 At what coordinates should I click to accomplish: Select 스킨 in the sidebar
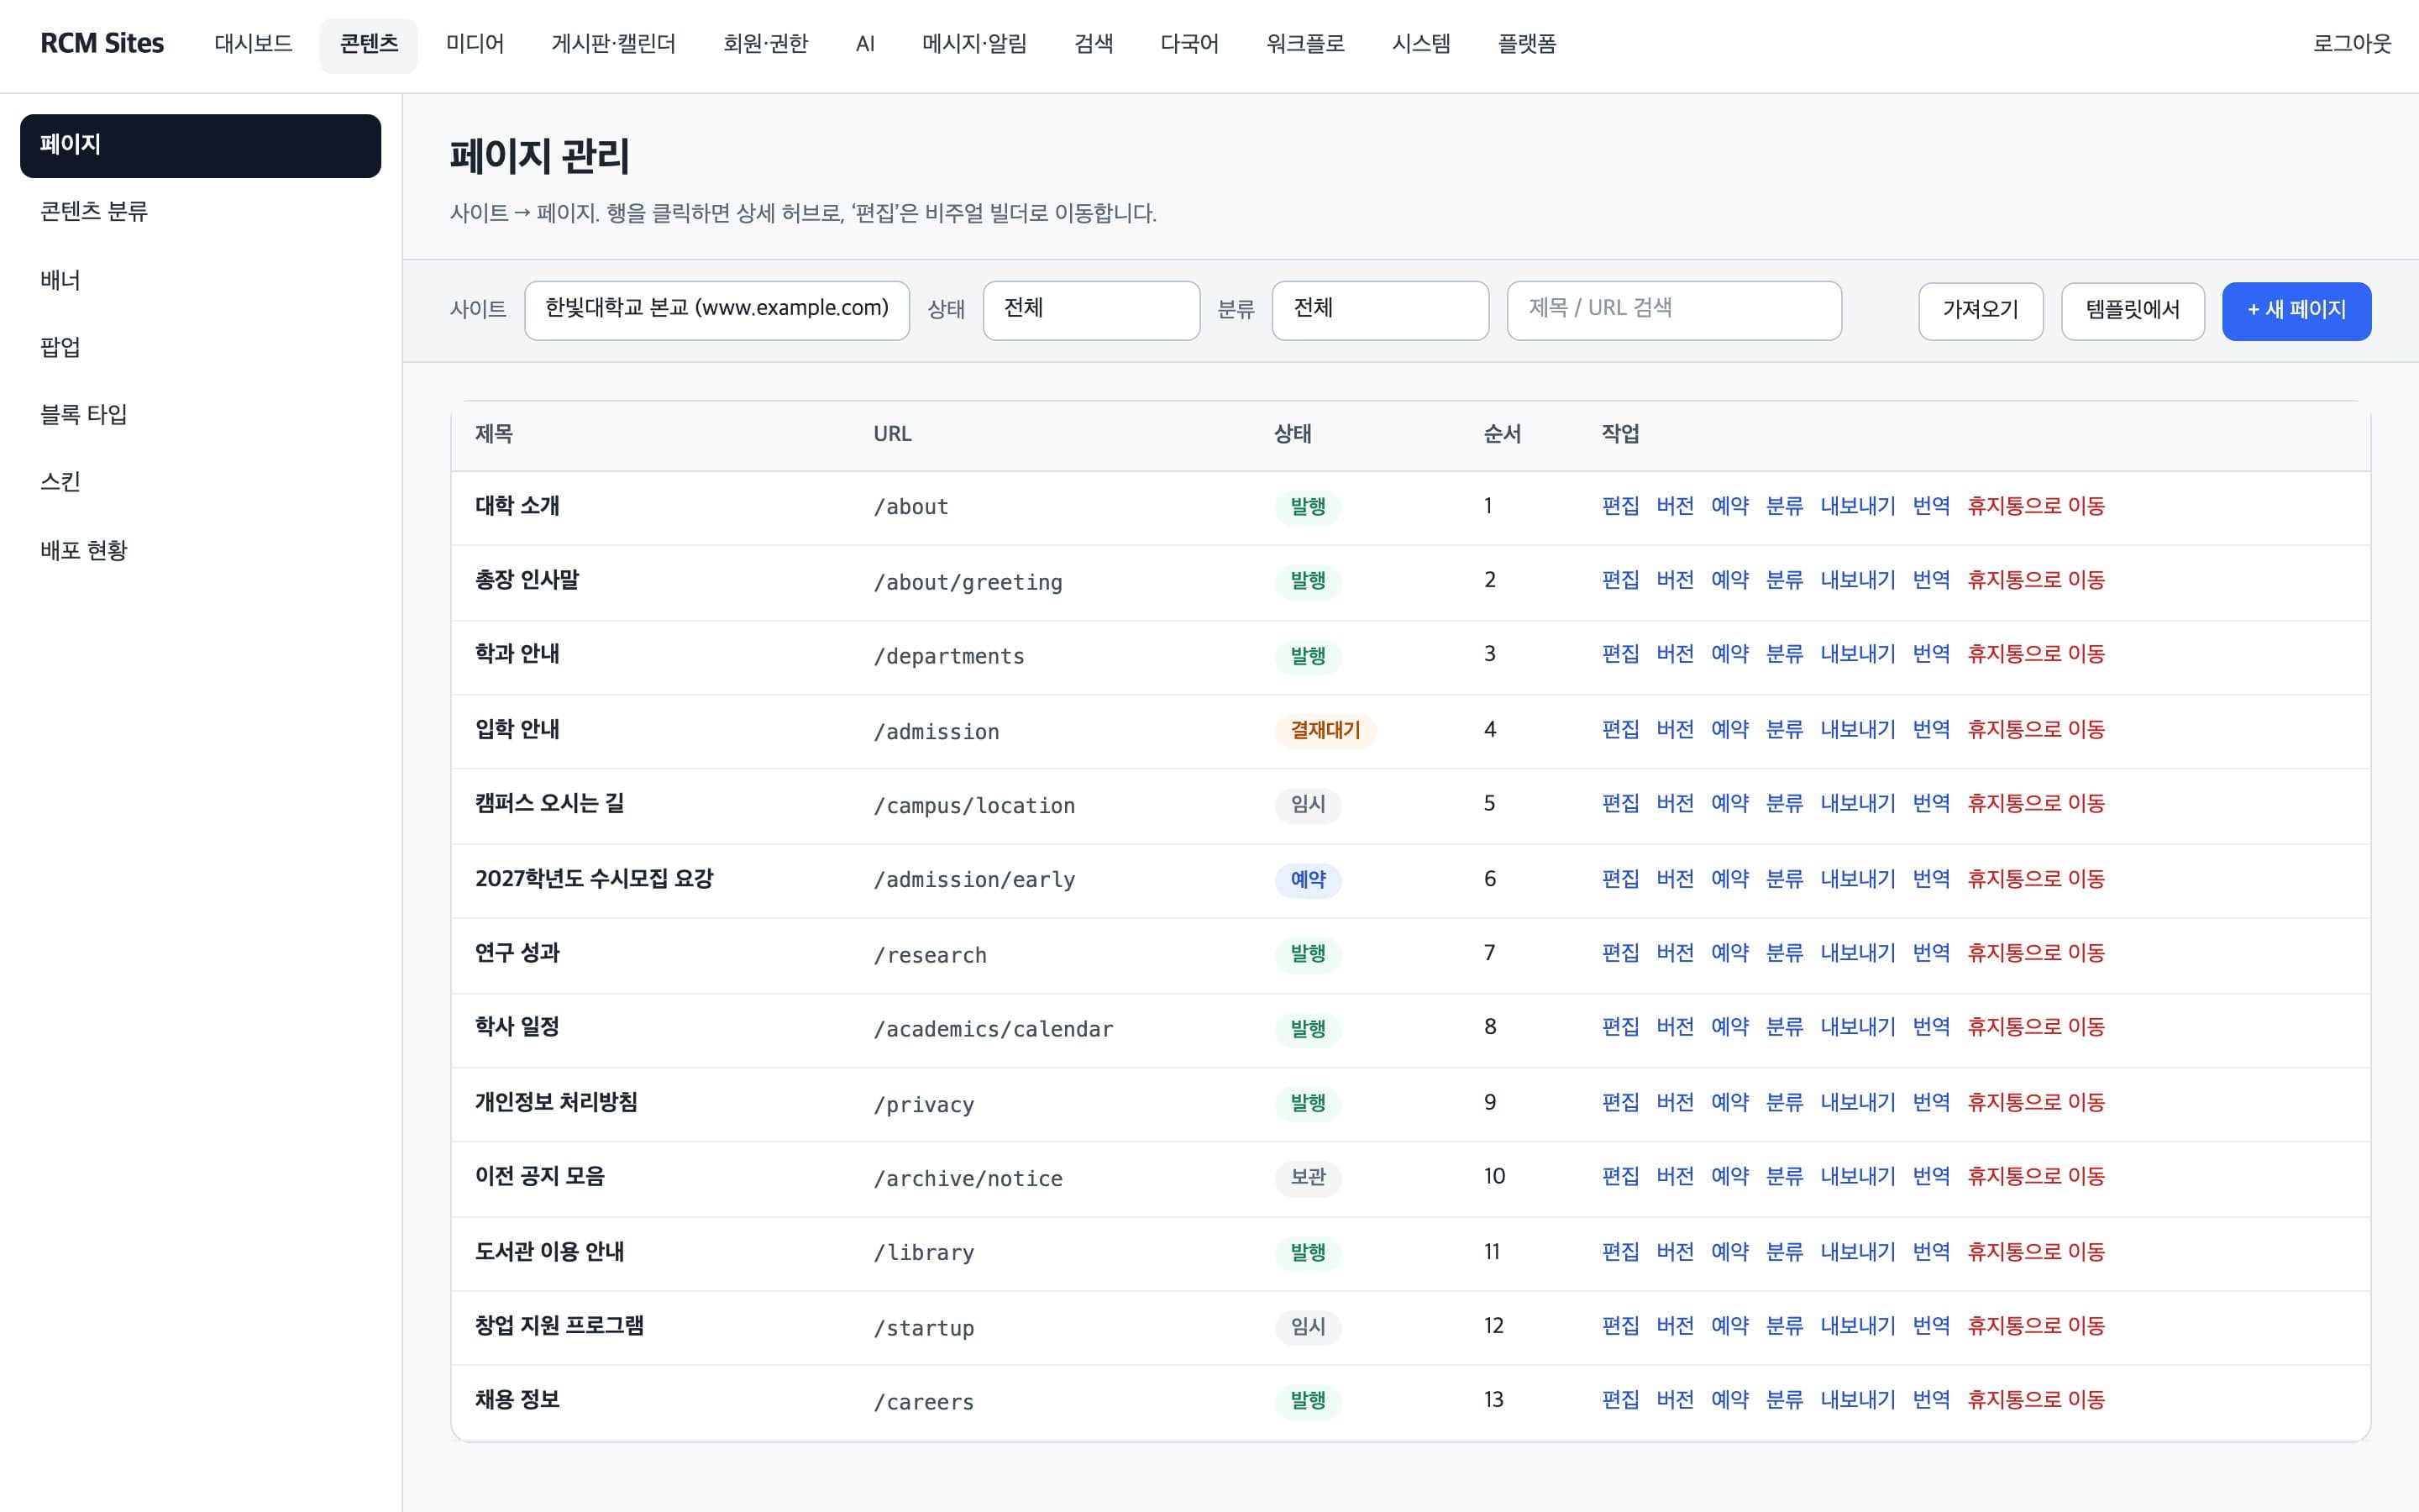[200, 482]
